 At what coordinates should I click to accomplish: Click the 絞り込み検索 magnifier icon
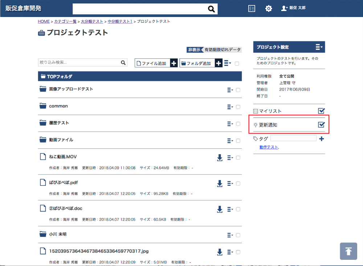(123, 62)
